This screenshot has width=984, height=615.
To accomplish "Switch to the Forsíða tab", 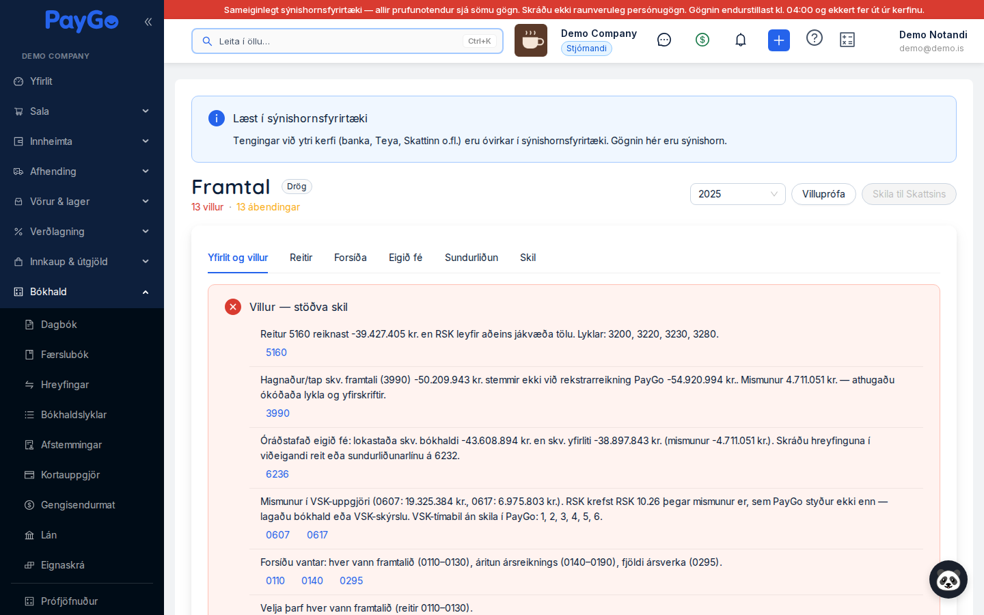I will 351,258.
